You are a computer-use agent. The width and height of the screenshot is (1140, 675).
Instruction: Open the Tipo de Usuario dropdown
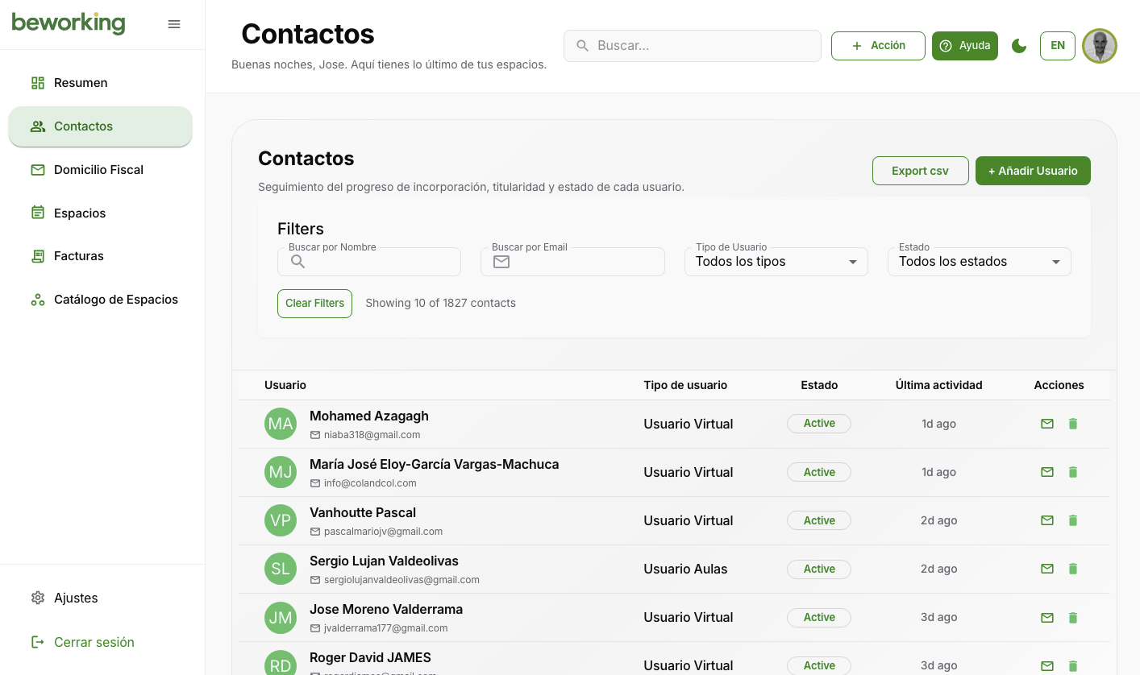pos(776,262)
